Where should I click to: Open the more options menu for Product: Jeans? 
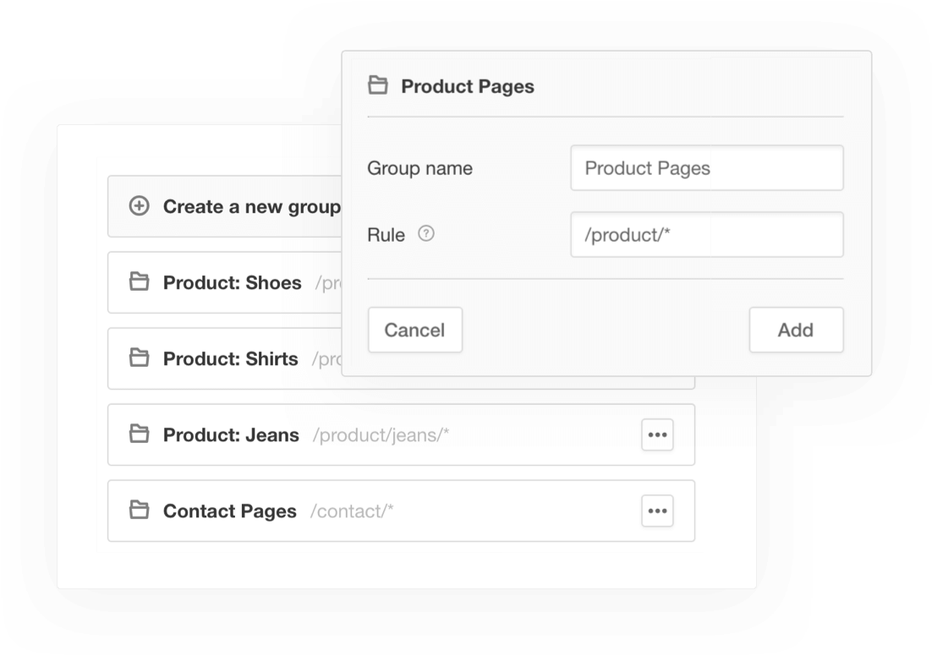click(657, 435)
